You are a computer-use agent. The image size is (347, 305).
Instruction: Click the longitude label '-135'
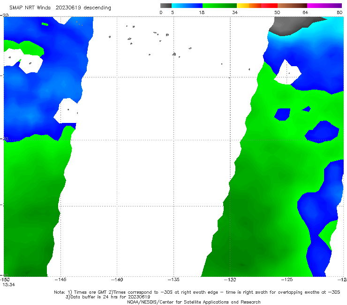click(173, 280)
